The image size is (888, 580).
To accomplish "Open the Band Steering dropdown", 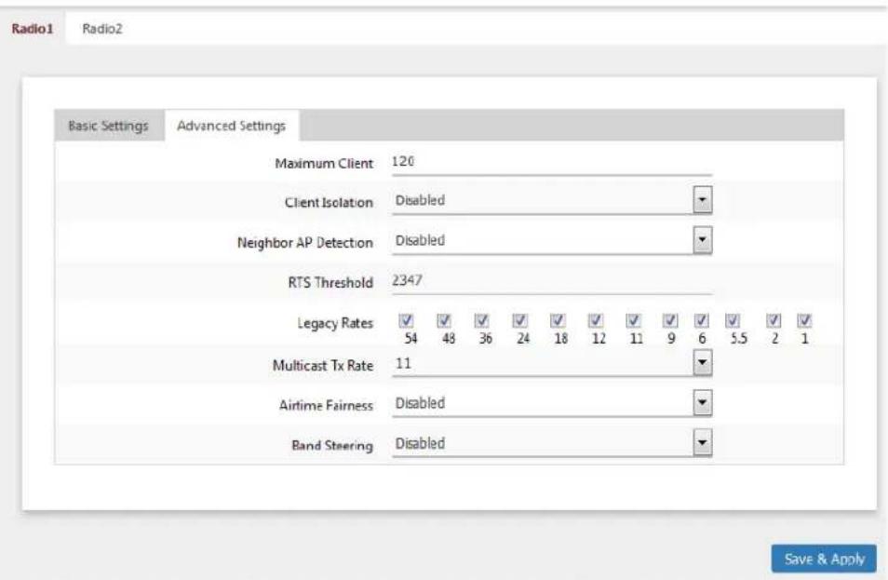I will pyautogui.click(x=552, y=443).
